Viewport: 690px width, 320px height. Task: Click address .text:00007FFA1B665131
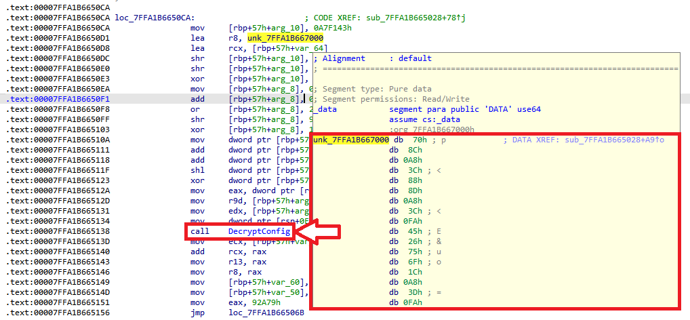tap(58, 212)
